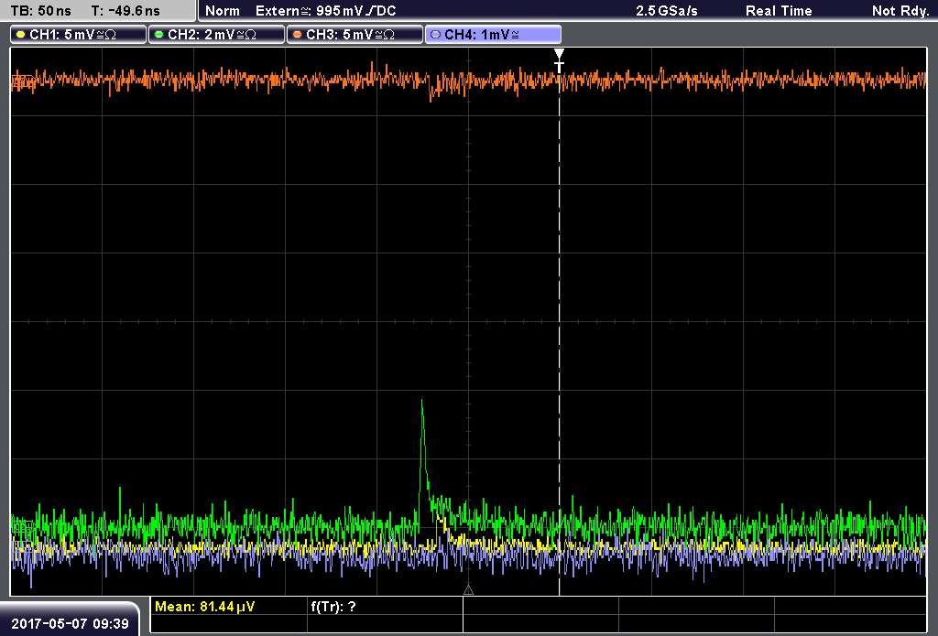The height and width of the screenshot is (636, 938).
Task: Select the CH1: 5 mV channel tab
Action: (79, 35)
